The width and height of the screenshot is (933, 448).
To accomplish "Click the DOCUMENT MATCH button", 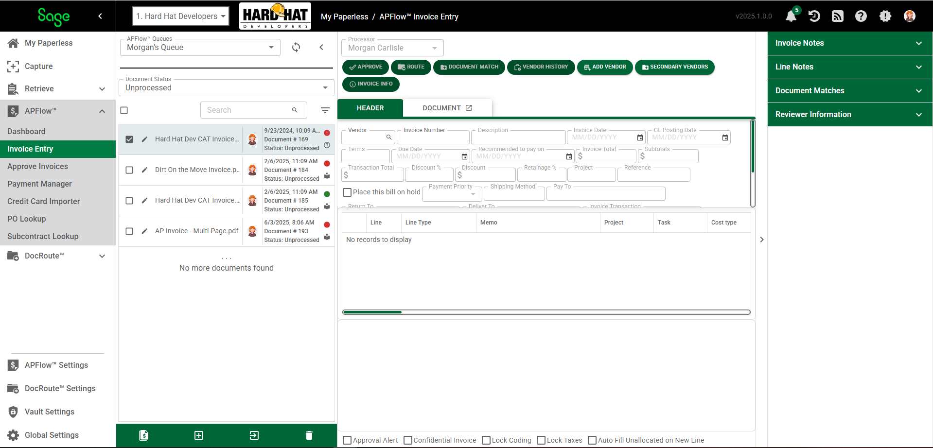I will pyautogui.click(x=469, y=67).
